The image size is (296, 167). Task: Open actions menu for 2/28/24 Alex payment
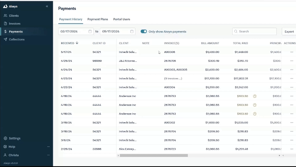tap(292, 149)
